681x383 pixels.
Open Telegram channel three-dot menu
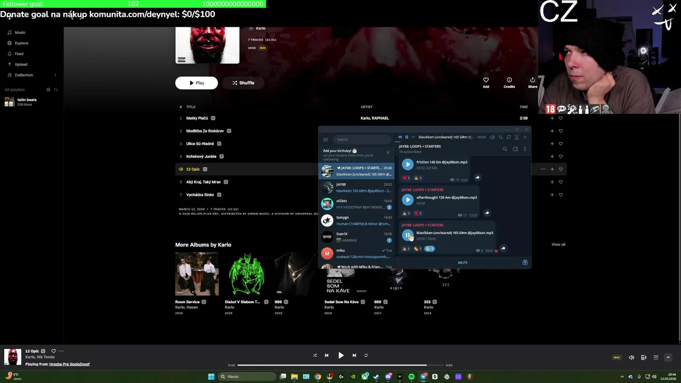[525, 149]
